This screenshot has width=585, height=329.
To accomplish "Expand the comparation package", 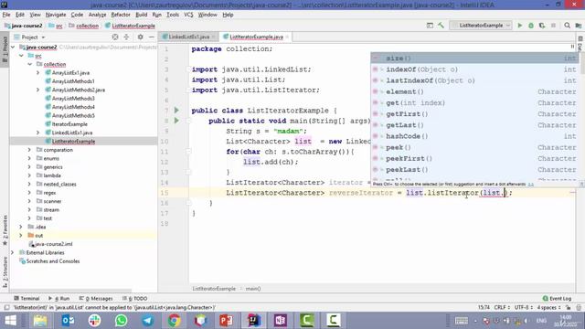I will (29, 150).
